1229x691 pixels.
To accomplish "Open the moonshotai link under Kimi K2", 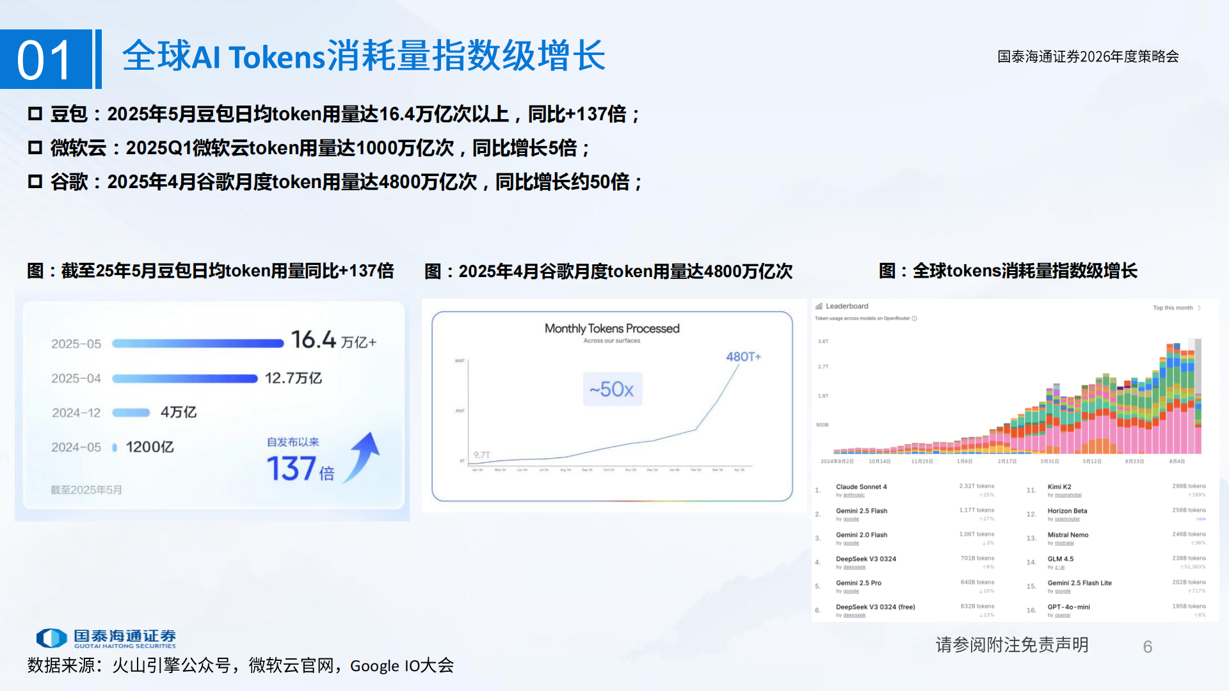I will [1068, 495].
